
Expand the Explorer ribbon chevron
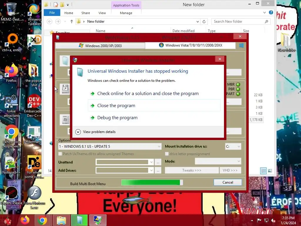(264, 13)
